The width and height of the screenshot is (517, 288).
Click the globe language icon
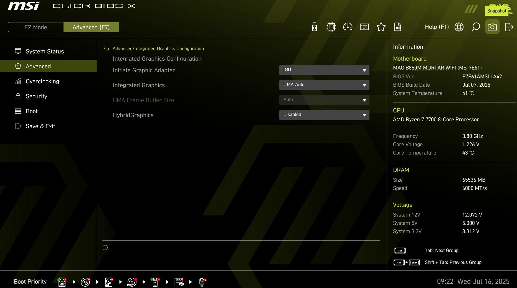click(x=459, y=27)
